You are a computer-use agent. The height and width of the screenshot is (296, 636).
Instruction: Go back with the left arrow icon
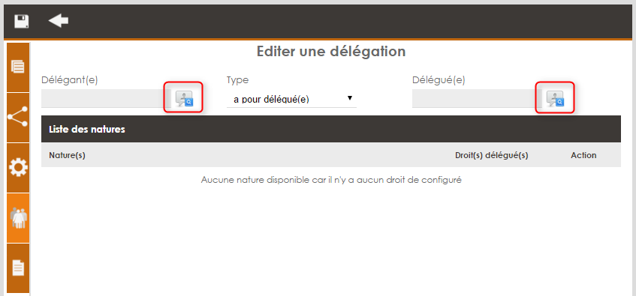tap(59, 21)
